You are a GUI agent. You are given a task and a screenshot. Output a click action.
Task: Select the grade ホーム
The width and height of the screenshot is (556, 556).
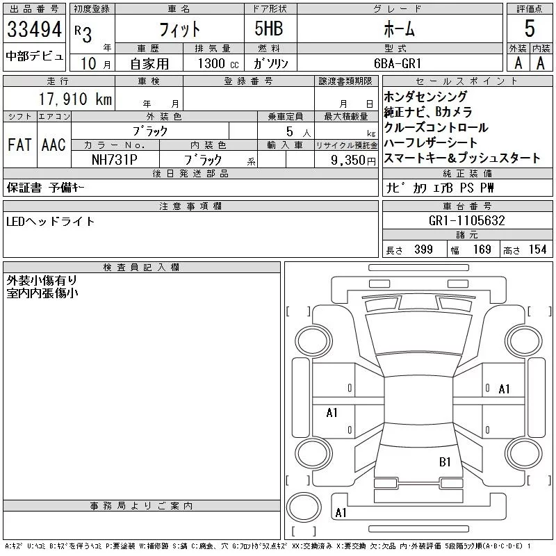(x=399, y=28)
